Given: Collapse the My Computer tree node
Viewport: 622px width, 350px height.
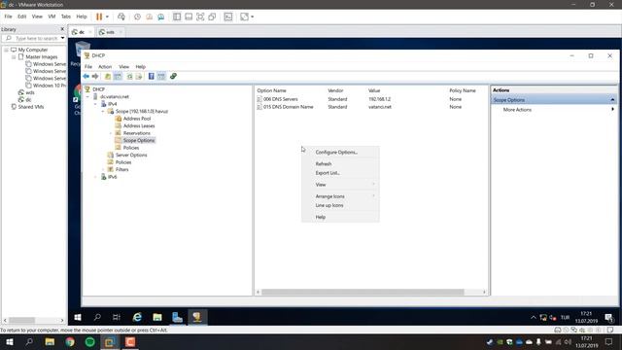Looking at the screenshot, I should pyautogui.click(x=7, y=50).
